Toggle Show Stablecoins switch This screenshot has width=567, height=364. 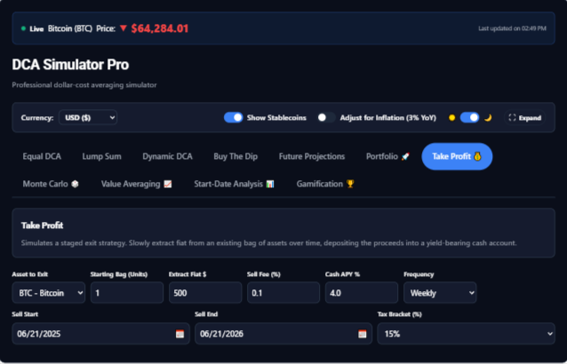click(x=233, y=118)
